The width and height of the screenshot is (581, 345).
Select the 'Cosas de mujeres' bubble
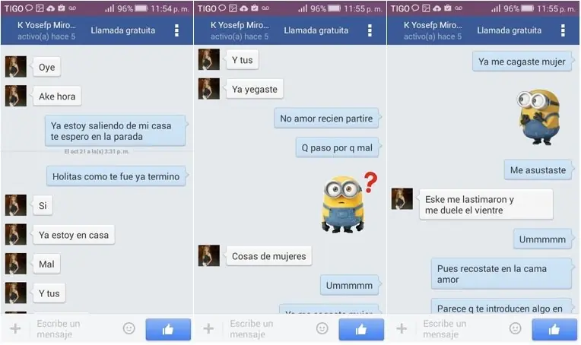268,256
